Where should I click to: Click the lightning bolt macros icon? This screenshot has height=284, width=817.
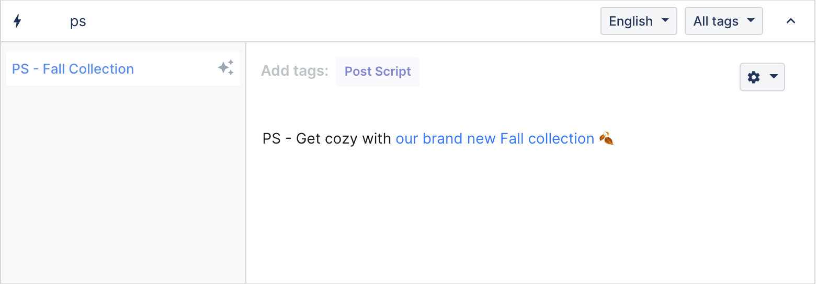tap(17, 21)
